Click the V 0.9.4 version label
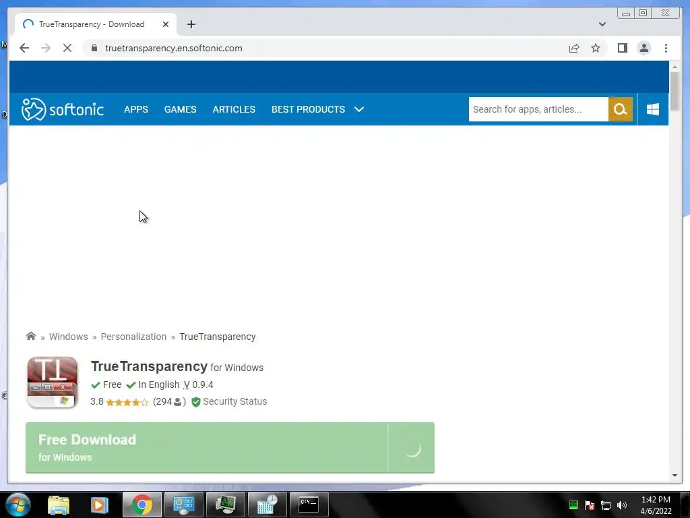The width and height of the screenshot is (690, 518). click(198, 384)
